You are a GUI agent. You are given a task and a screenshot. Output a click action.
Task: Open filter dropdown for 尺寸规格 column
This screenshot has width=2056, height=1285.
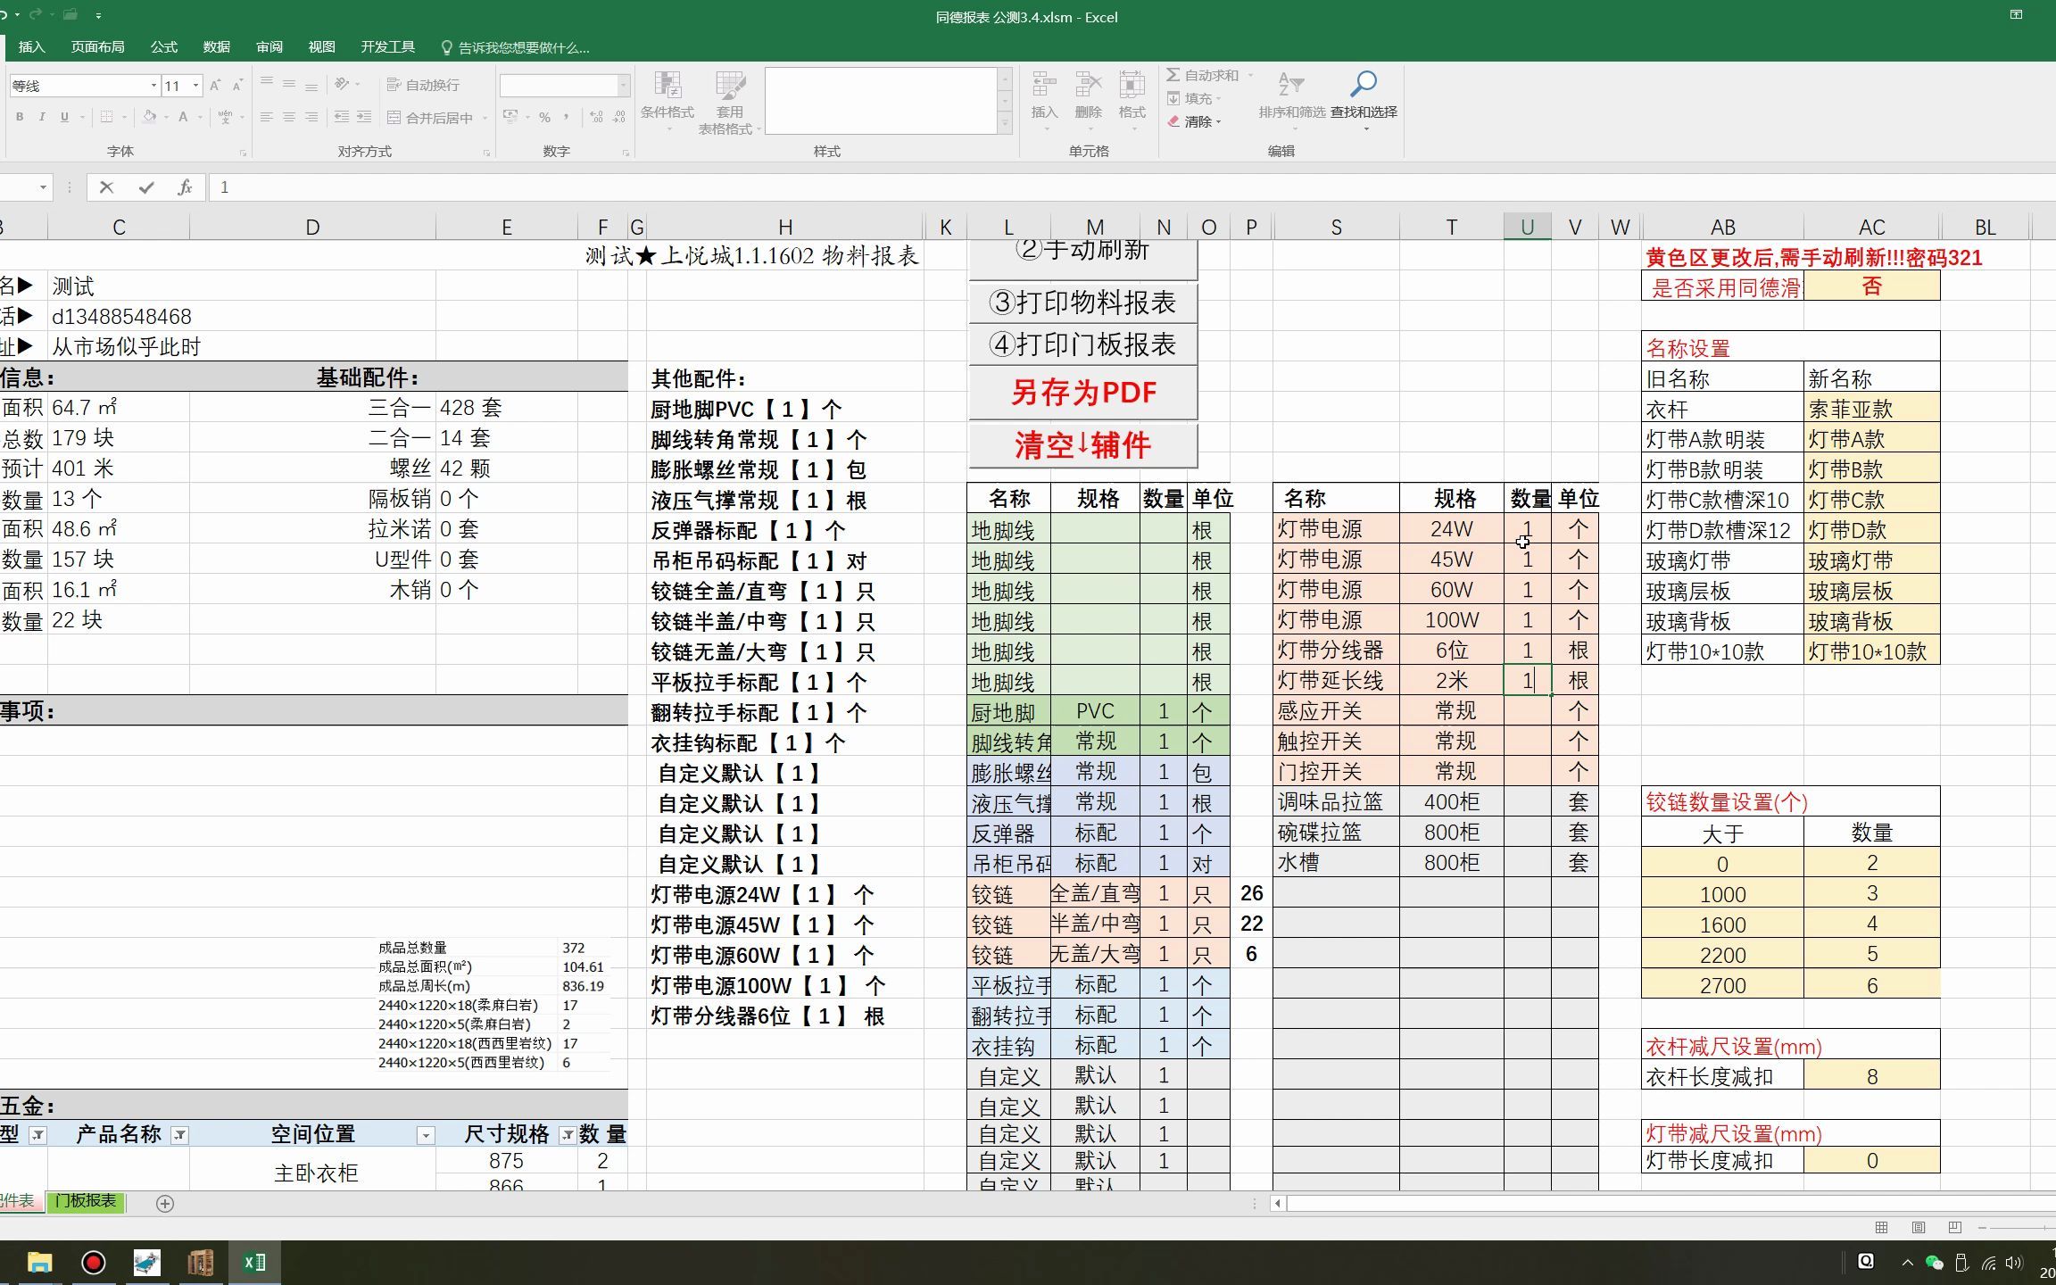(x=567, y=1135)
